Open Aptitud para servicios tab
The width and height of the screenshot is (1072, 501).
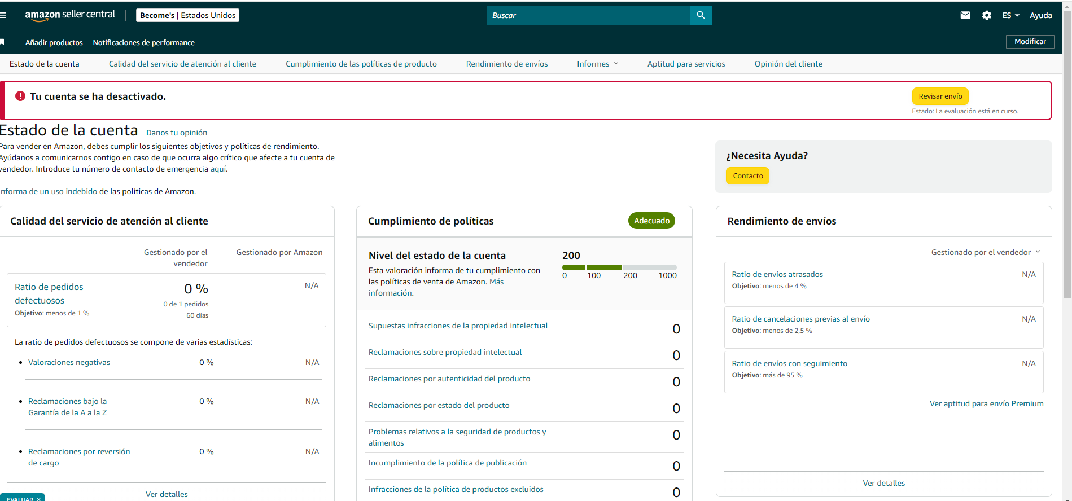click(686, 64)
